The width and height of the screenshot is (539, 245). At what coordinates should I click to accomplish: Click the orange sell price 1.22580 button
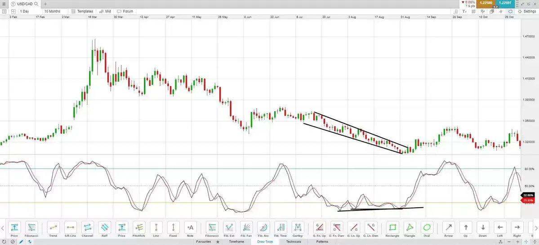pyautogui.click(x=486, y=4)
